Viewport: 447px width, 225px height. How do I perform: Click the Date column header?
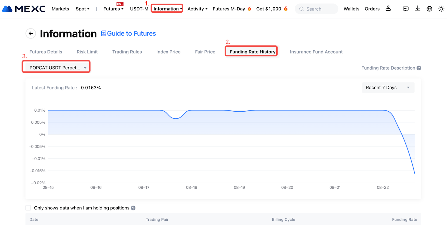(34, 219)
